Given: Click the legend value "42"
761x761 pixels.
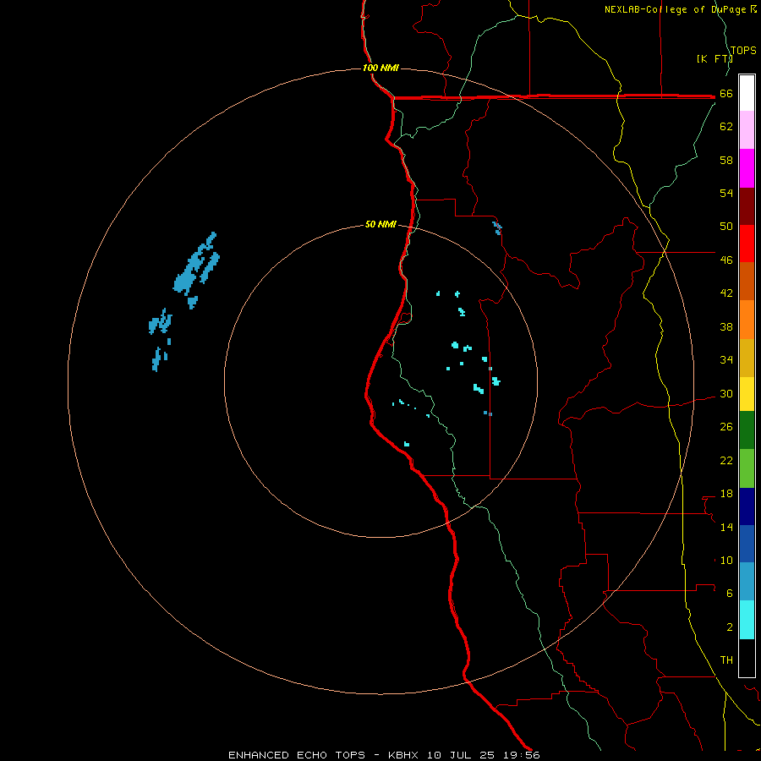Looking at the screenshot, I should (726, 293).
